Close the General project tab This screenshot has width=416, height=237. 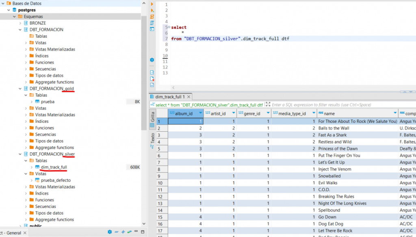(x=24, y=233)
